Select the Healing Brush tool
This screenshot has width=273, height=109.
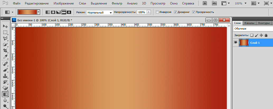[5, 64]
